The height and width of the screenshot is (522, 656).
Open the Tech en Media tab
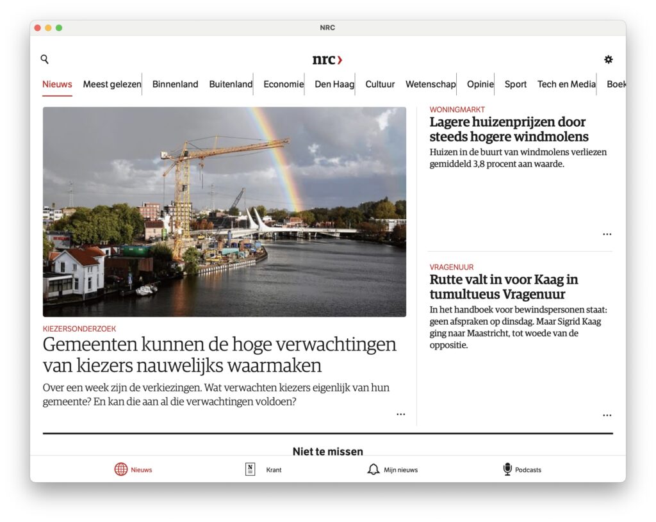[566, 84]
